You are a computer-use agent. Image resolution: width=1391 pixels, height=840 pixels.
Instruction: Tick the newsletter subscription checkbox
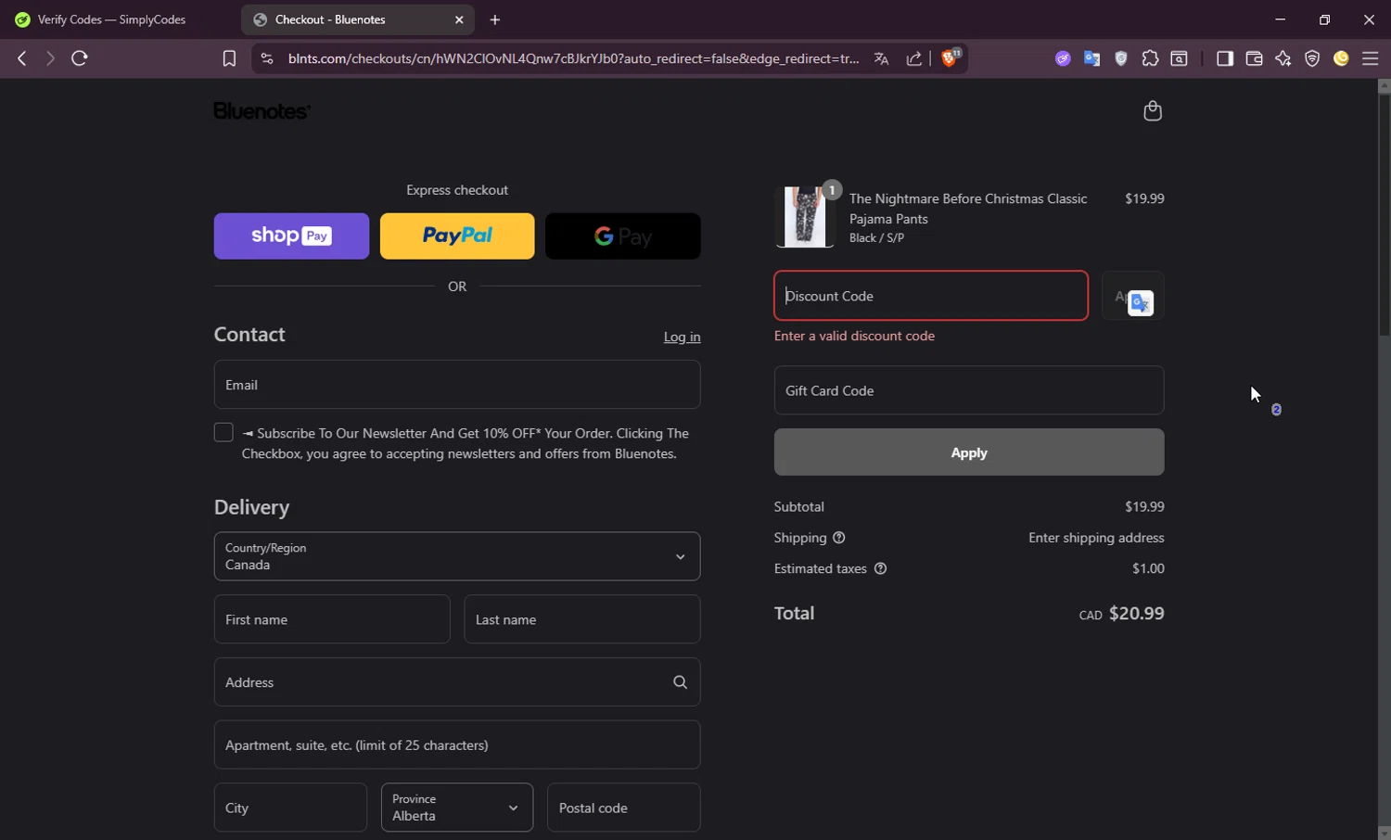tap(223, 432)
